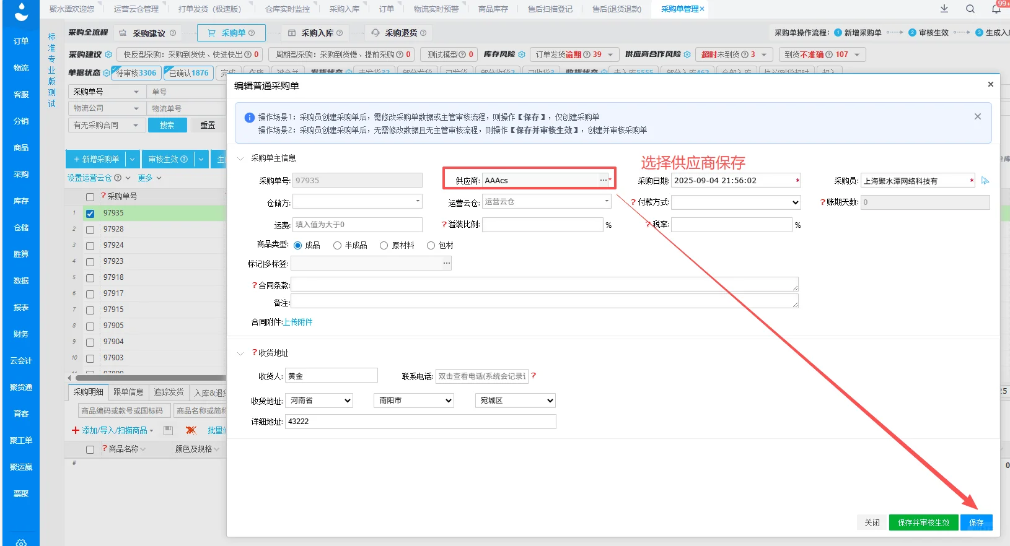Click the 关闭 button in dialog

pos(872,522)
